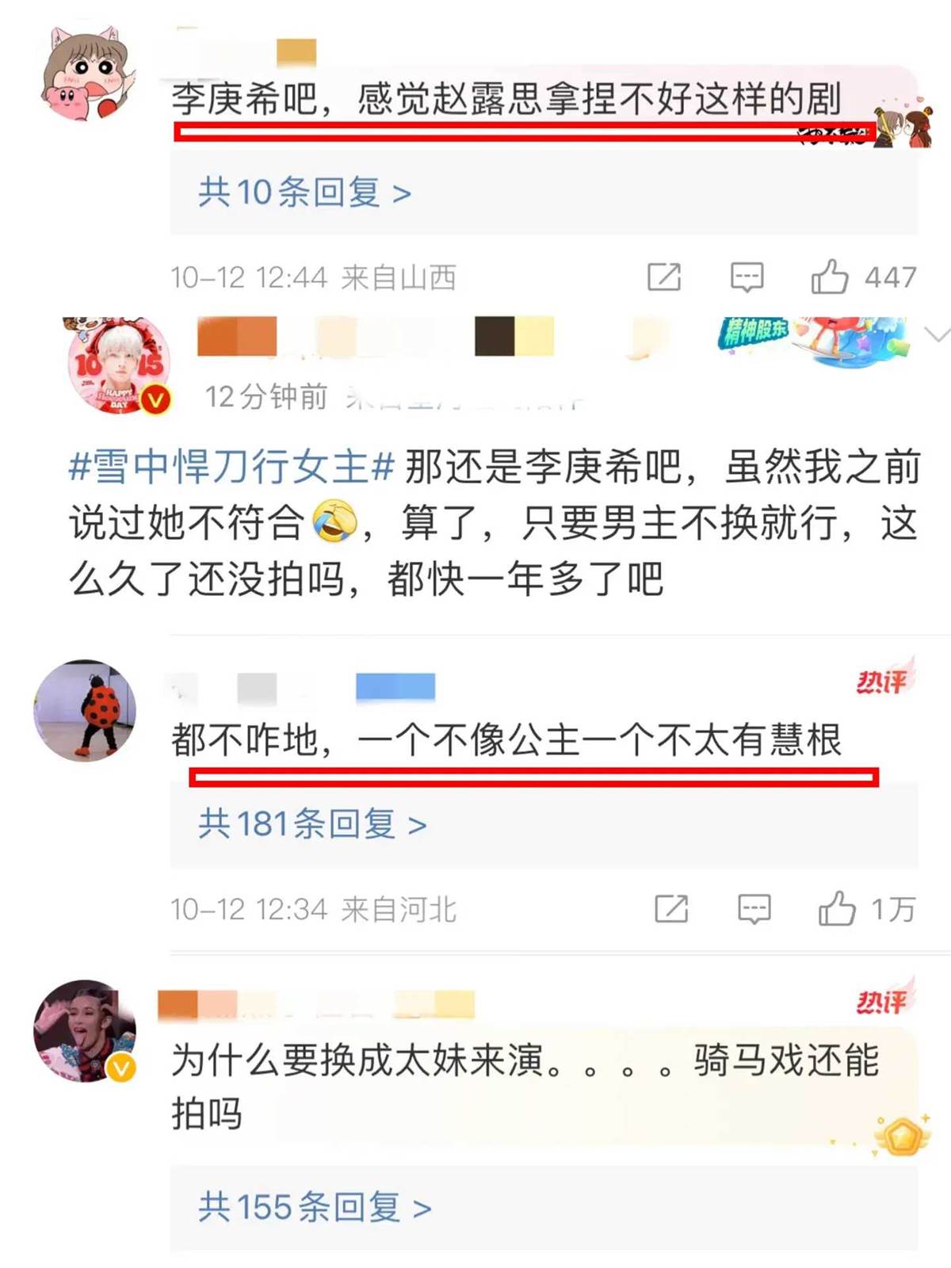Screen dimensions: 951x1268
Task: Share the comment posted from 山西
Action: [x=664, y=277]
